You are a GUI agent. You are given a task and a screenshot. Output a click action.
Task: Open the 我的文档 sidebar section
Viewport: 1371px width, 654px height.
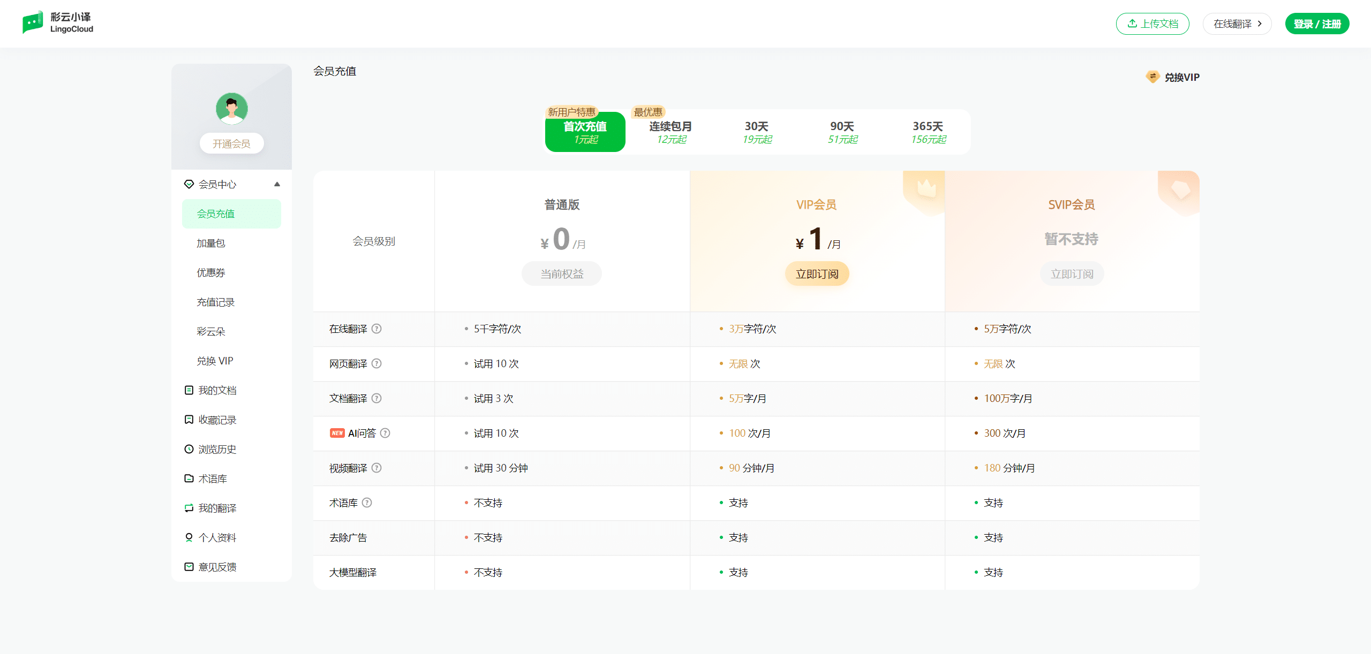[x=218, y=390]
